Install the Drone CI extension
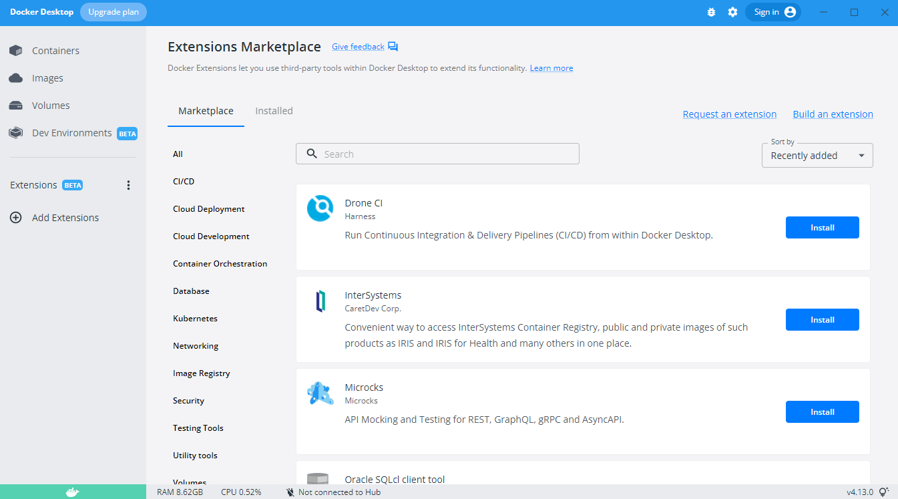898x499 pixels. 822,228
